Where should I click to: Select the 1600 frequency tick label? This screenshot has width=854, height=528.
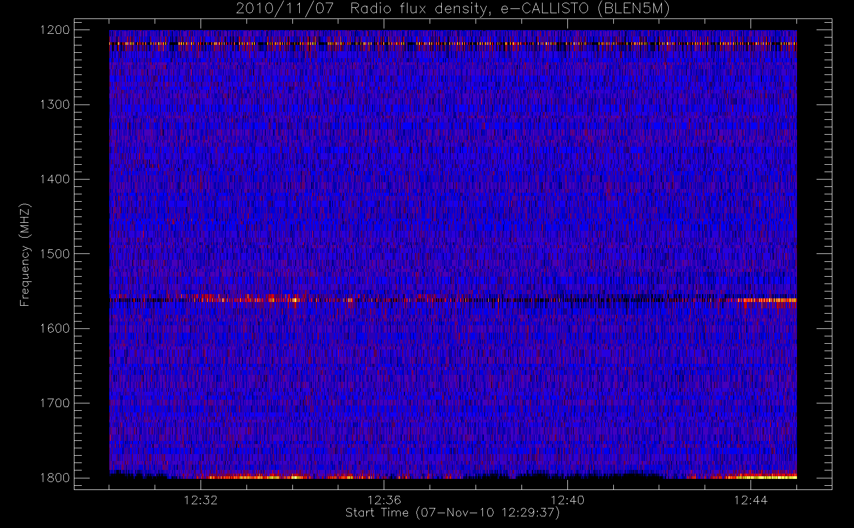(55, 328)
